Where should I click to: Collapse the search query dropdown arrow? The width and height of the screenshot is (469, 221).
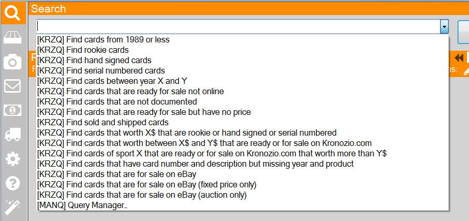pyautogui.click(x=444, y=27)
